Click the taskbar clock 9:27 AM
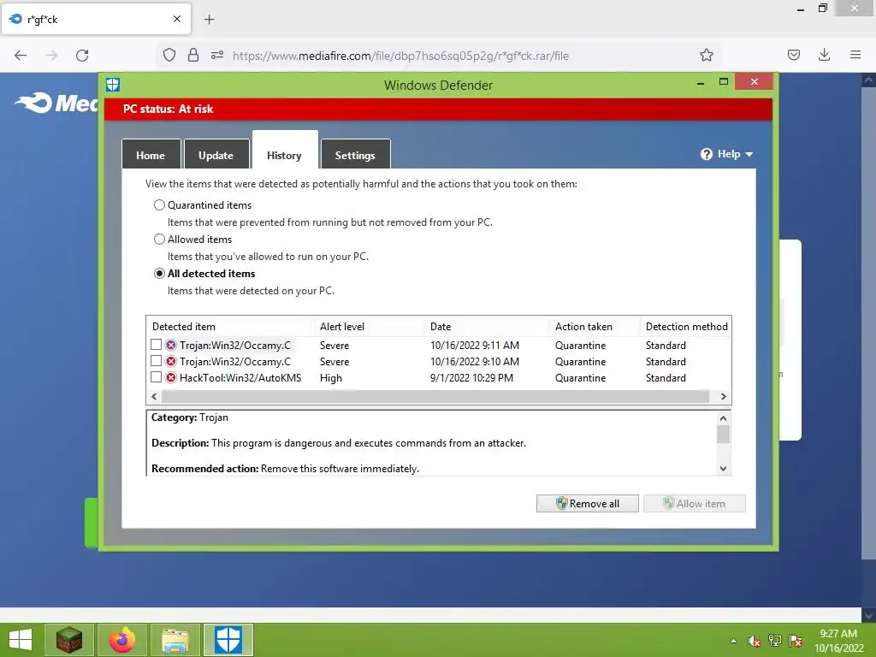This screenshot has width=876, height=657. coord(838,634)
